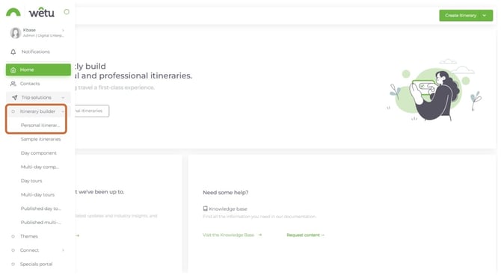Viewport: 501px width, 278px height.
Task: Click the woman illustration image
Action: point(435,90)
